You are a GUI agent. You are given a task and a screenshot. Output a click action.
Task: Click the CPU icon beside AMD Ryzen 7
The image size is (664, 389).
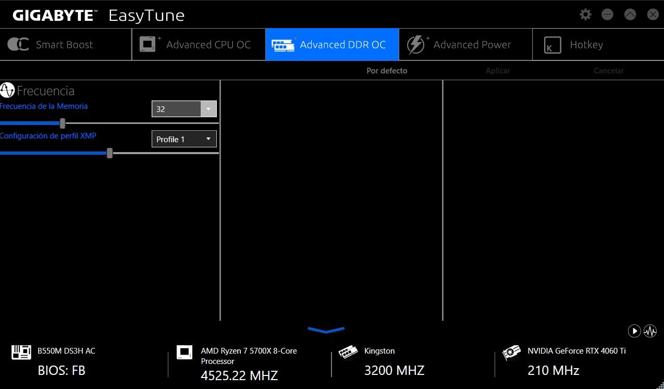[185, 353]
